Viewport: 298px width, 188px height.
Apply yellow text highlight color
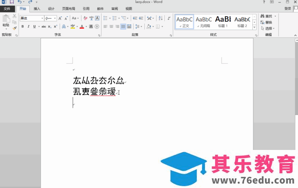click(x=73, y=26)
